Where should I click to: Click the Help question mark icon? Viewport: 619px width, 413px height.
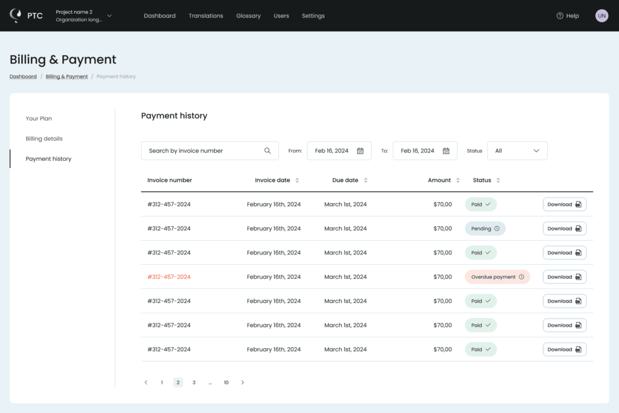[x=559, y=16]
